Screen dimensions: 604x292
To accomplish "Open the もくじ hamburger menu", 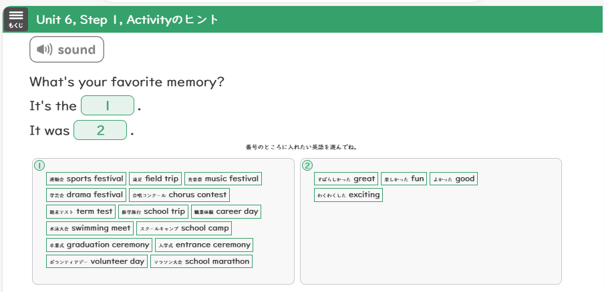I will (15, 19).
